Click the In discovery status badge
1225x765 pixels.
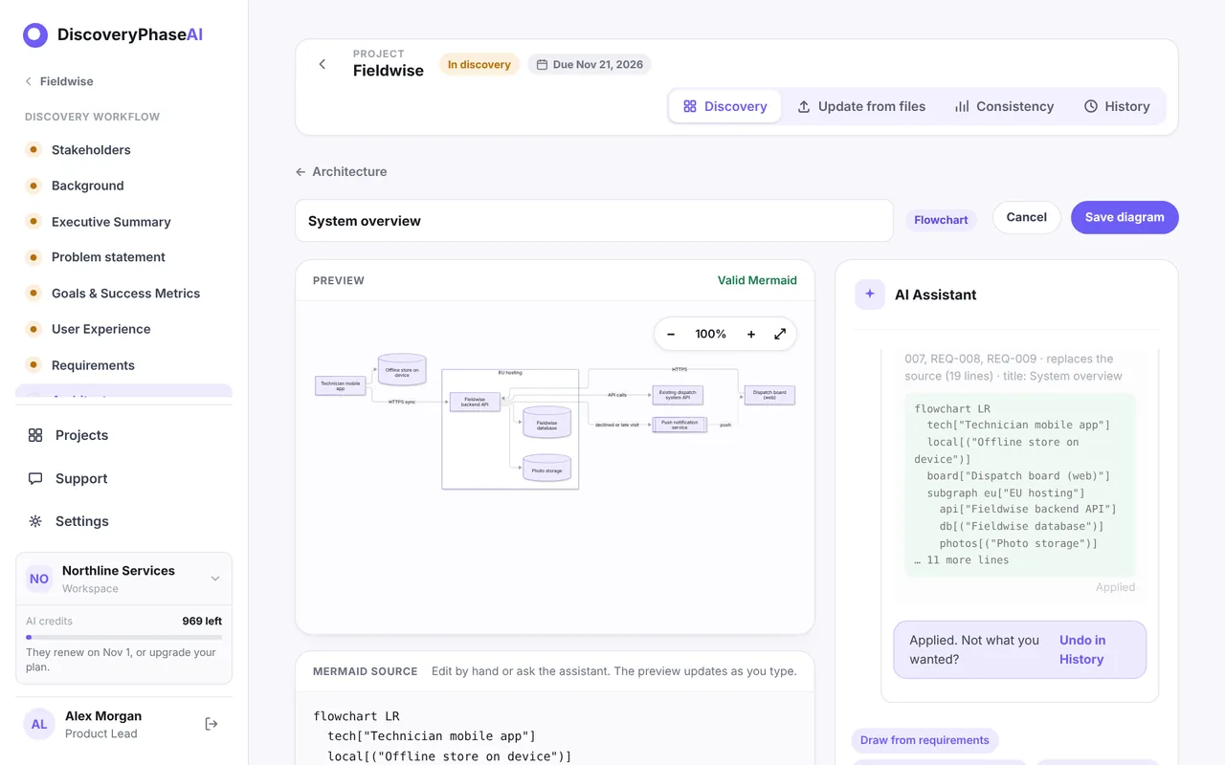coord(479,65)
